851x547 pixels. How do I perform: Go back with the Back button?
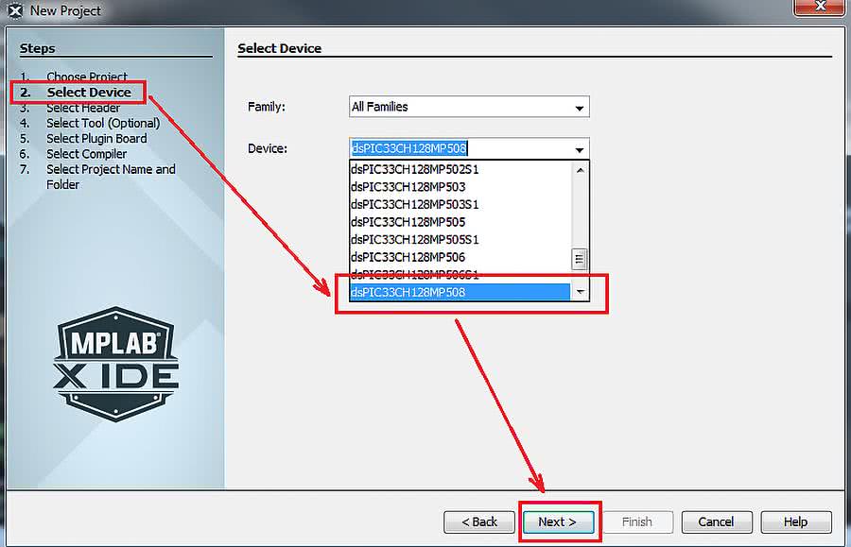(x=479, y=521)
